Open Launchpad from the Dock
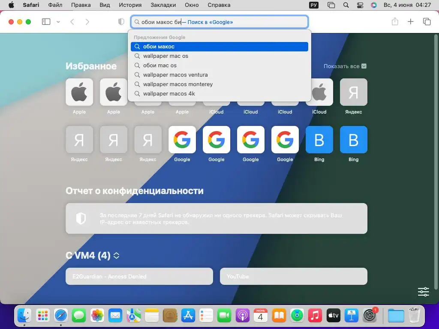Image resolution: width=439 pixels, height=329 pixels. tap(43, 316)
